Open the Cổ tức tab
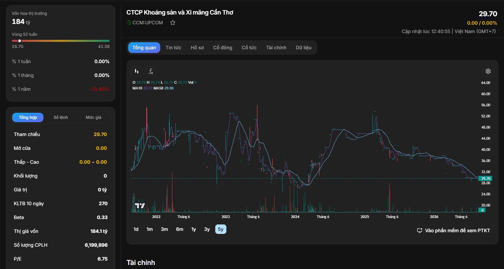504x269 pixels. click(249, 48)
